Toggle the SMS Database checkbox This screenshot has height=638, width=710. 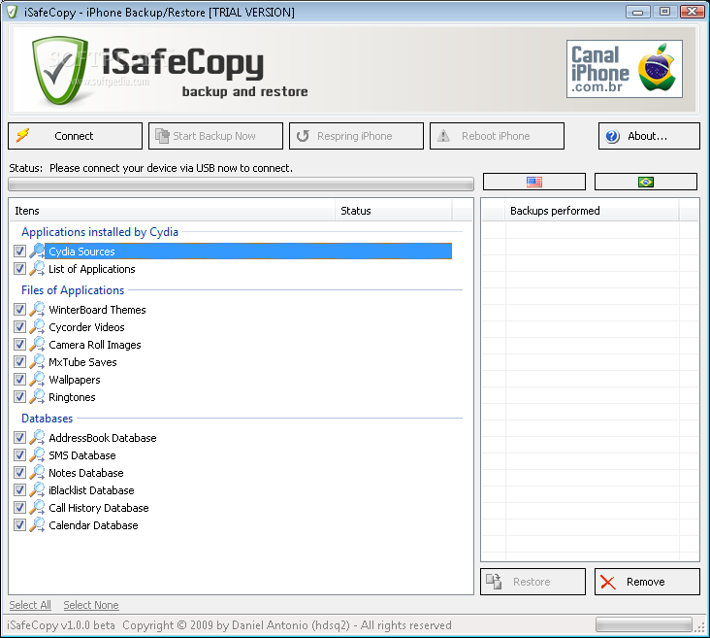(19, 454)
